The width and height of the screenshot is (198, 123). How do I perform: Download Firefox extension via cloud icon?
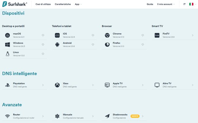pos(143,45)
